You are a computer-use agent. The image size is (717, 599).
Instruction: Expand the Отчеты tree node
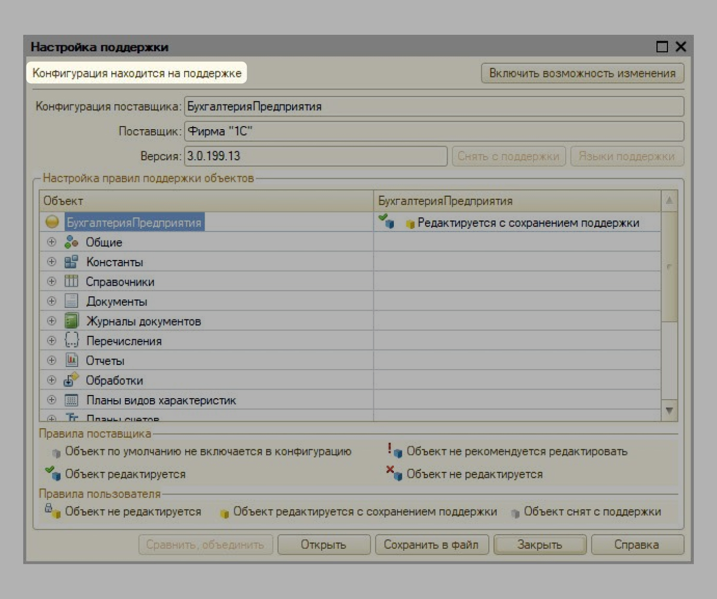point(52,360)
